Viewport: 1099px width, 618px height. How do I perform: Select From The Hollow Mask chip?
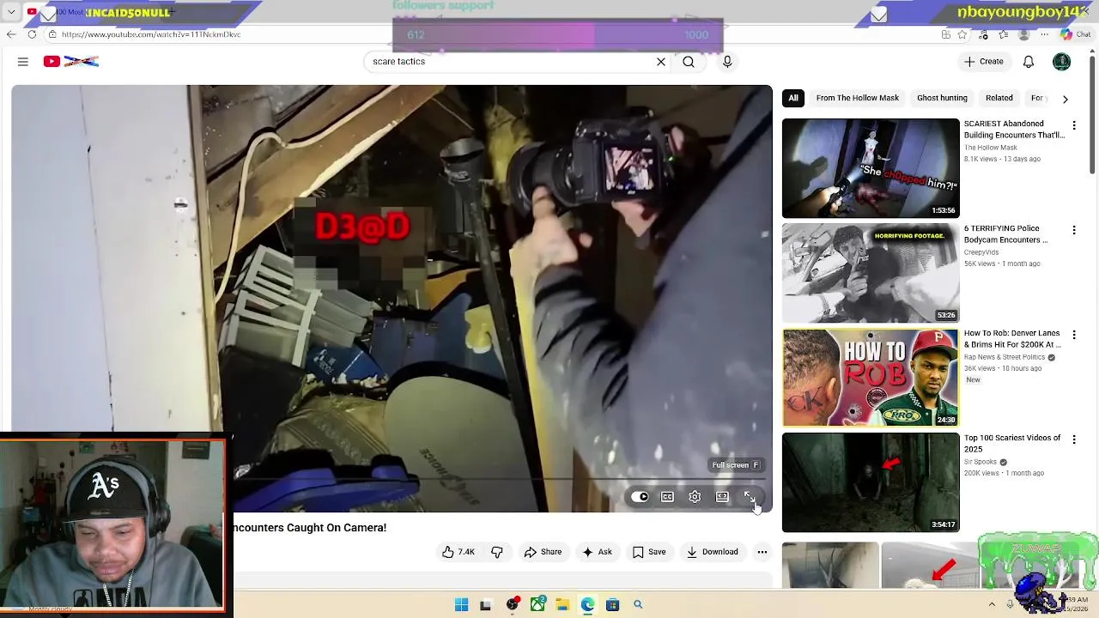click(858, 98)
